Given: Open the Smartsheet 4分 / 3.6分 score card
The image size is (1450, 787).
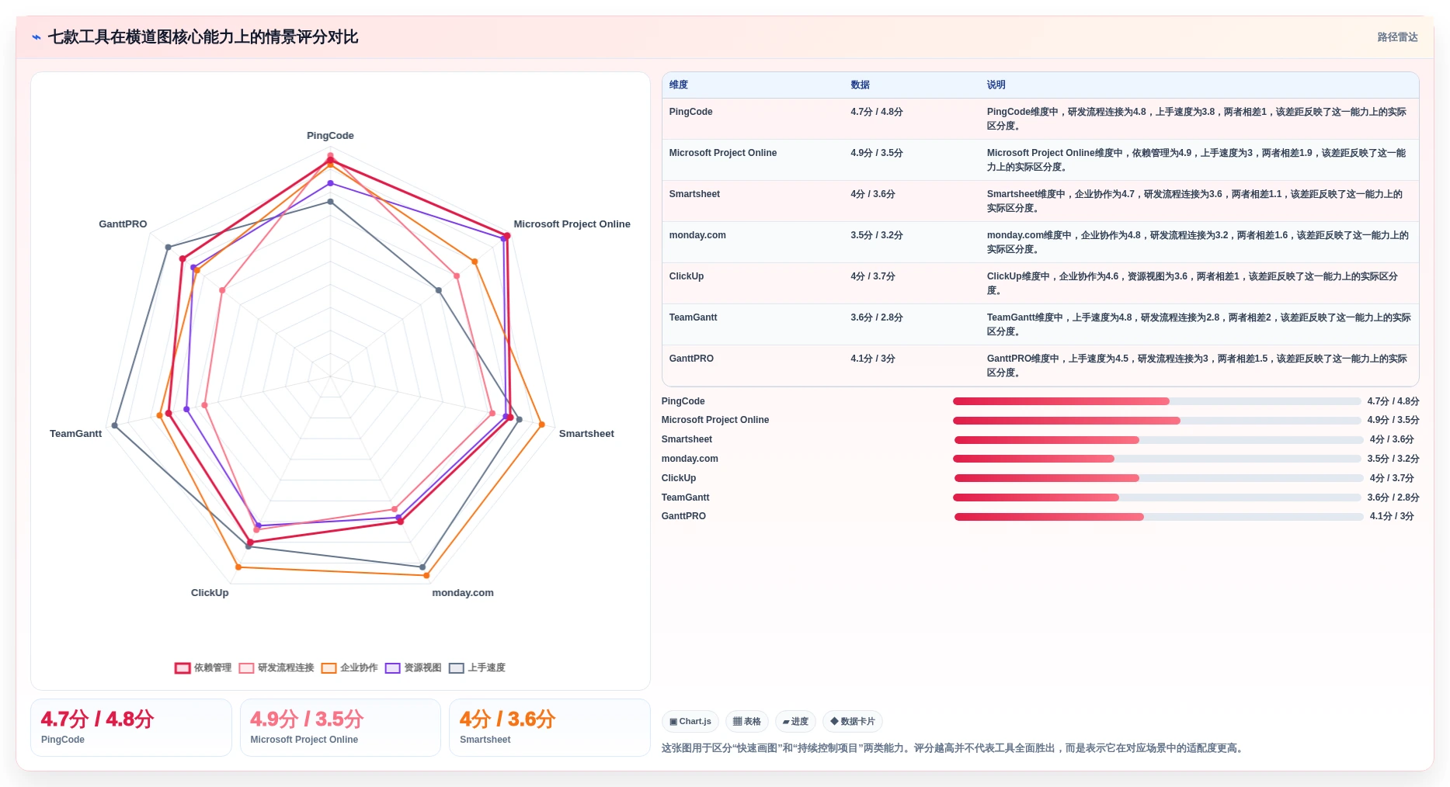Looking at the screenshot, I should tap(550, 727).
